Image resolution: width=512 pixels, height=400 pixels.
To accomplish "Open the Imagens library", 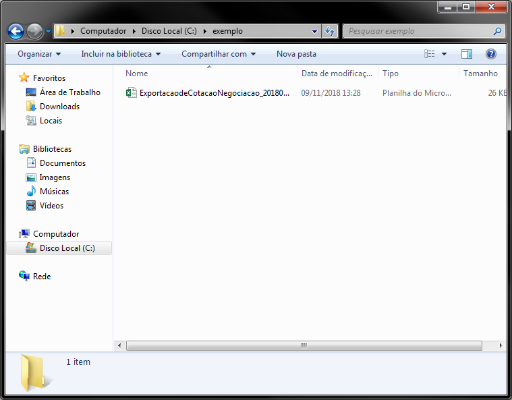I will pyautogui.click(x=55, y=177).
